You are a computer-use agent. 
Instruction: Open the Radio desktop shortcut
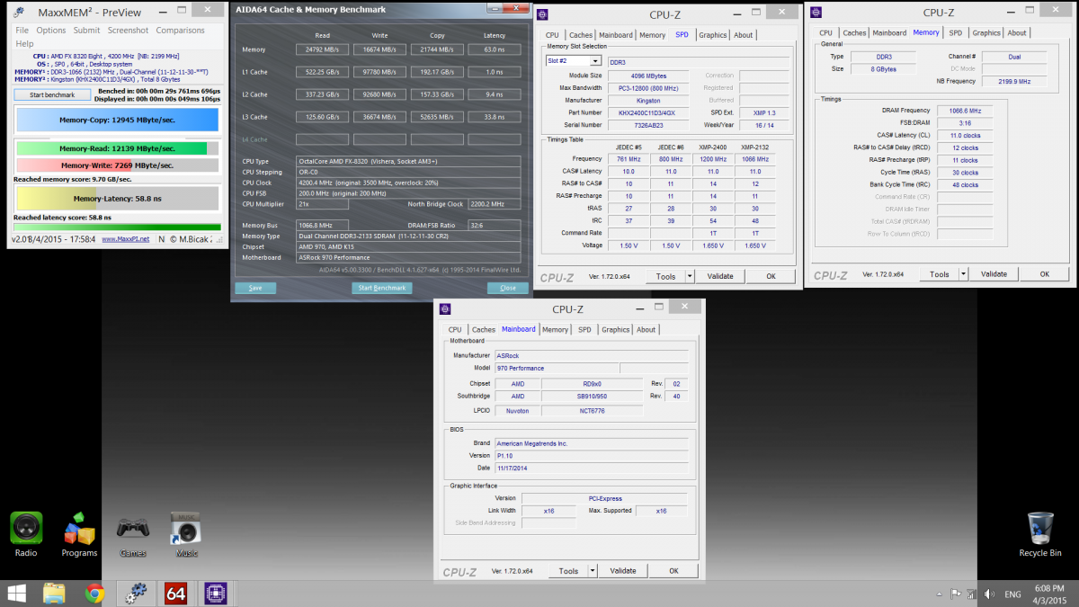26,529
